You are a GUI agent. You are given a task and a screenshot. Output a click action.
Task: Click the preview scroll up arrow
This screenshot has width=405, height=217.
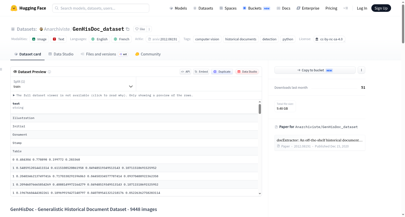(260, 102)
